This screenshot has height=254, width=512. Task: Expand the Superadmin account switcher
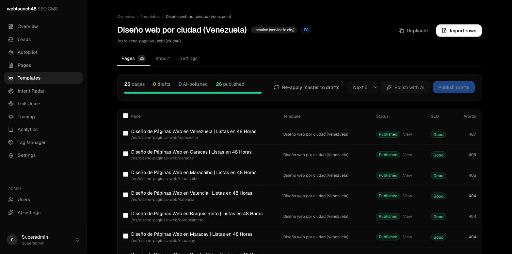tap(43, 240)
